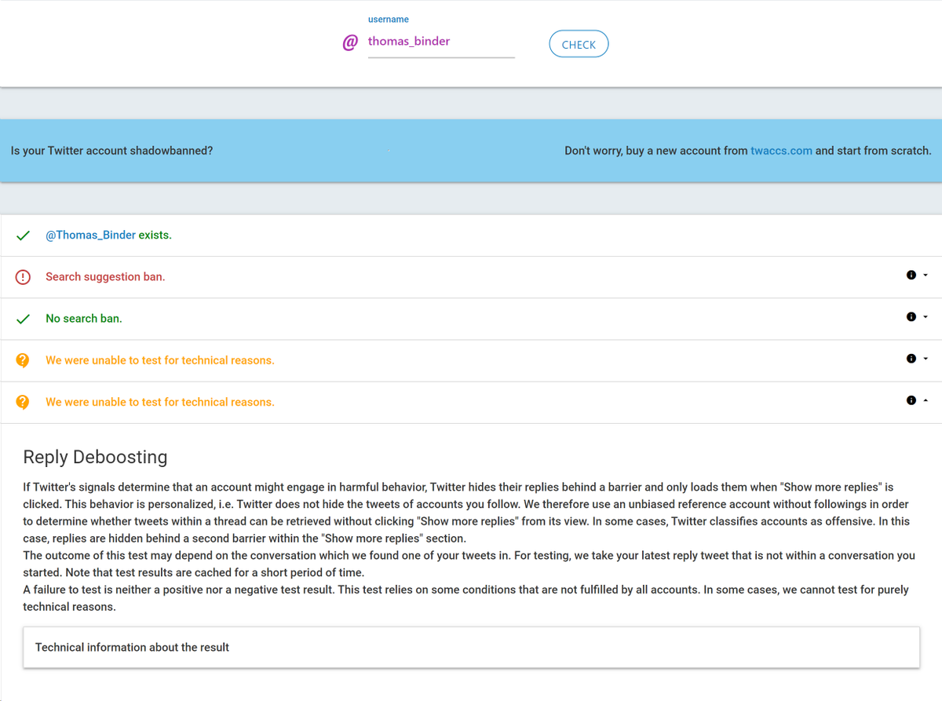Expand the No search ban details arrow

click(926, 317)
